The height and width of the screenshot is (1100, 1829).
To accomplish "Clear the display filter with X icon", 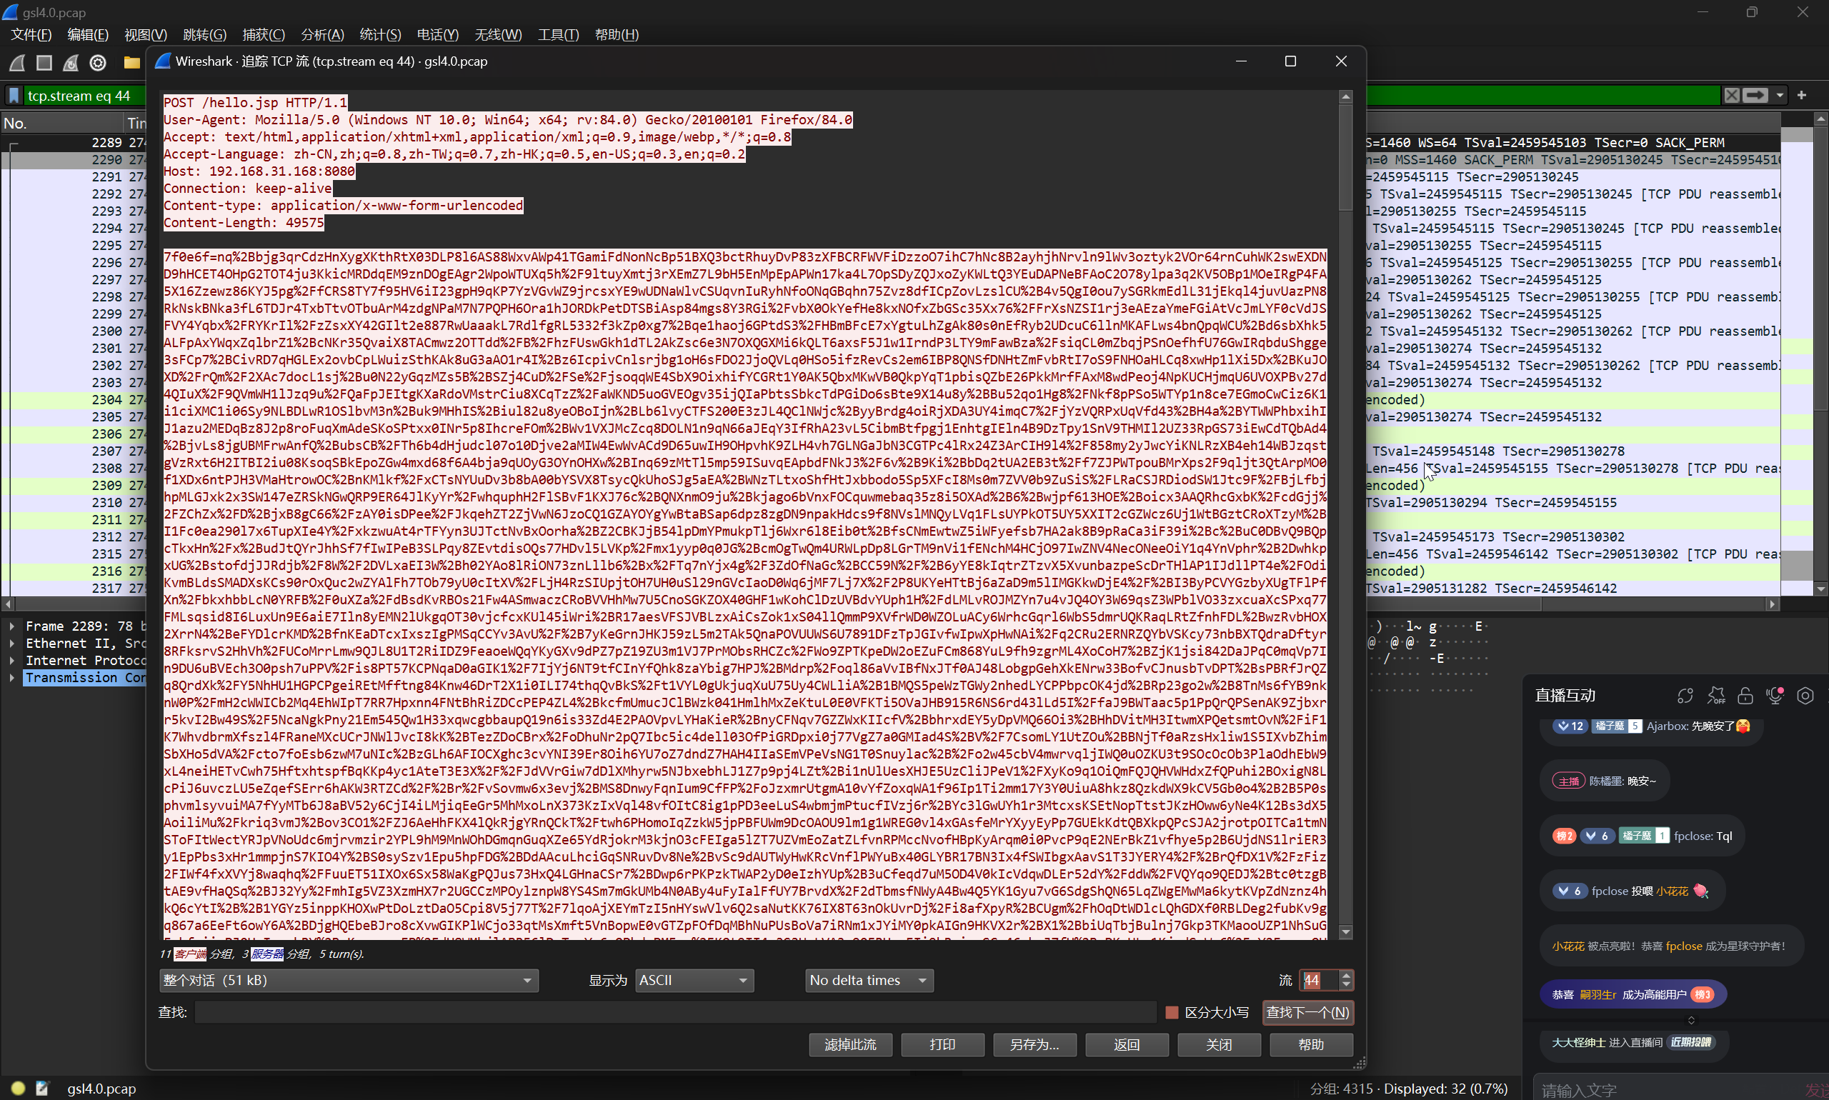I will tap(1731, 95).
